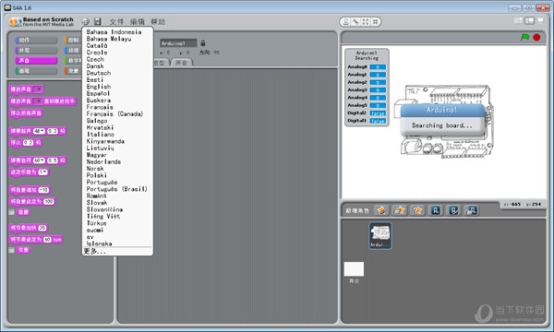Tick the 节奏 tempo reporter checkbox

(x=12, y=250)
